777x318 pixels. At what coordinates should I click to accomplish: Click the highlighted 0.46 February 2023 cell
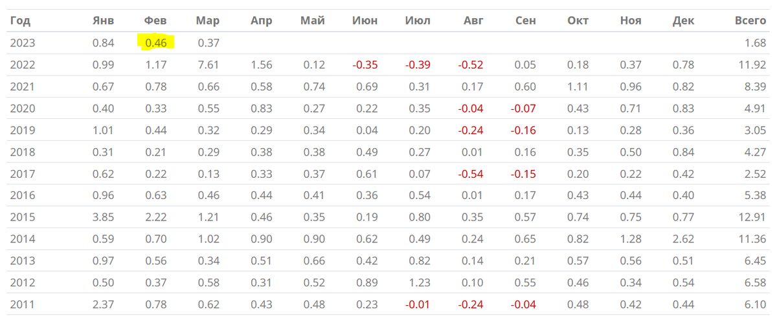pyautogui.click(x=155, y=43)
